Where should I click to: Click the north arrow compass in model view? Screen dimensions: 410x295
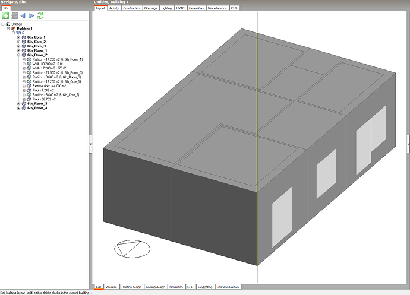(132, 249)
